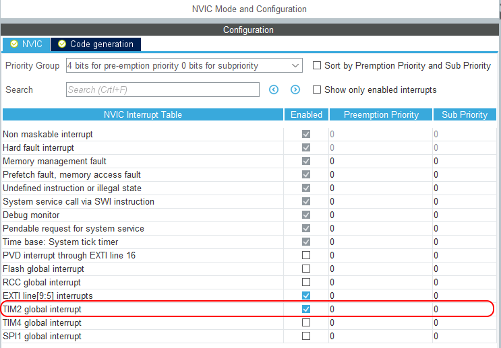Viewport: 501px width, 348px height.
Task: Click the Code generation tab checkmark icon
Action: (62, 44)
